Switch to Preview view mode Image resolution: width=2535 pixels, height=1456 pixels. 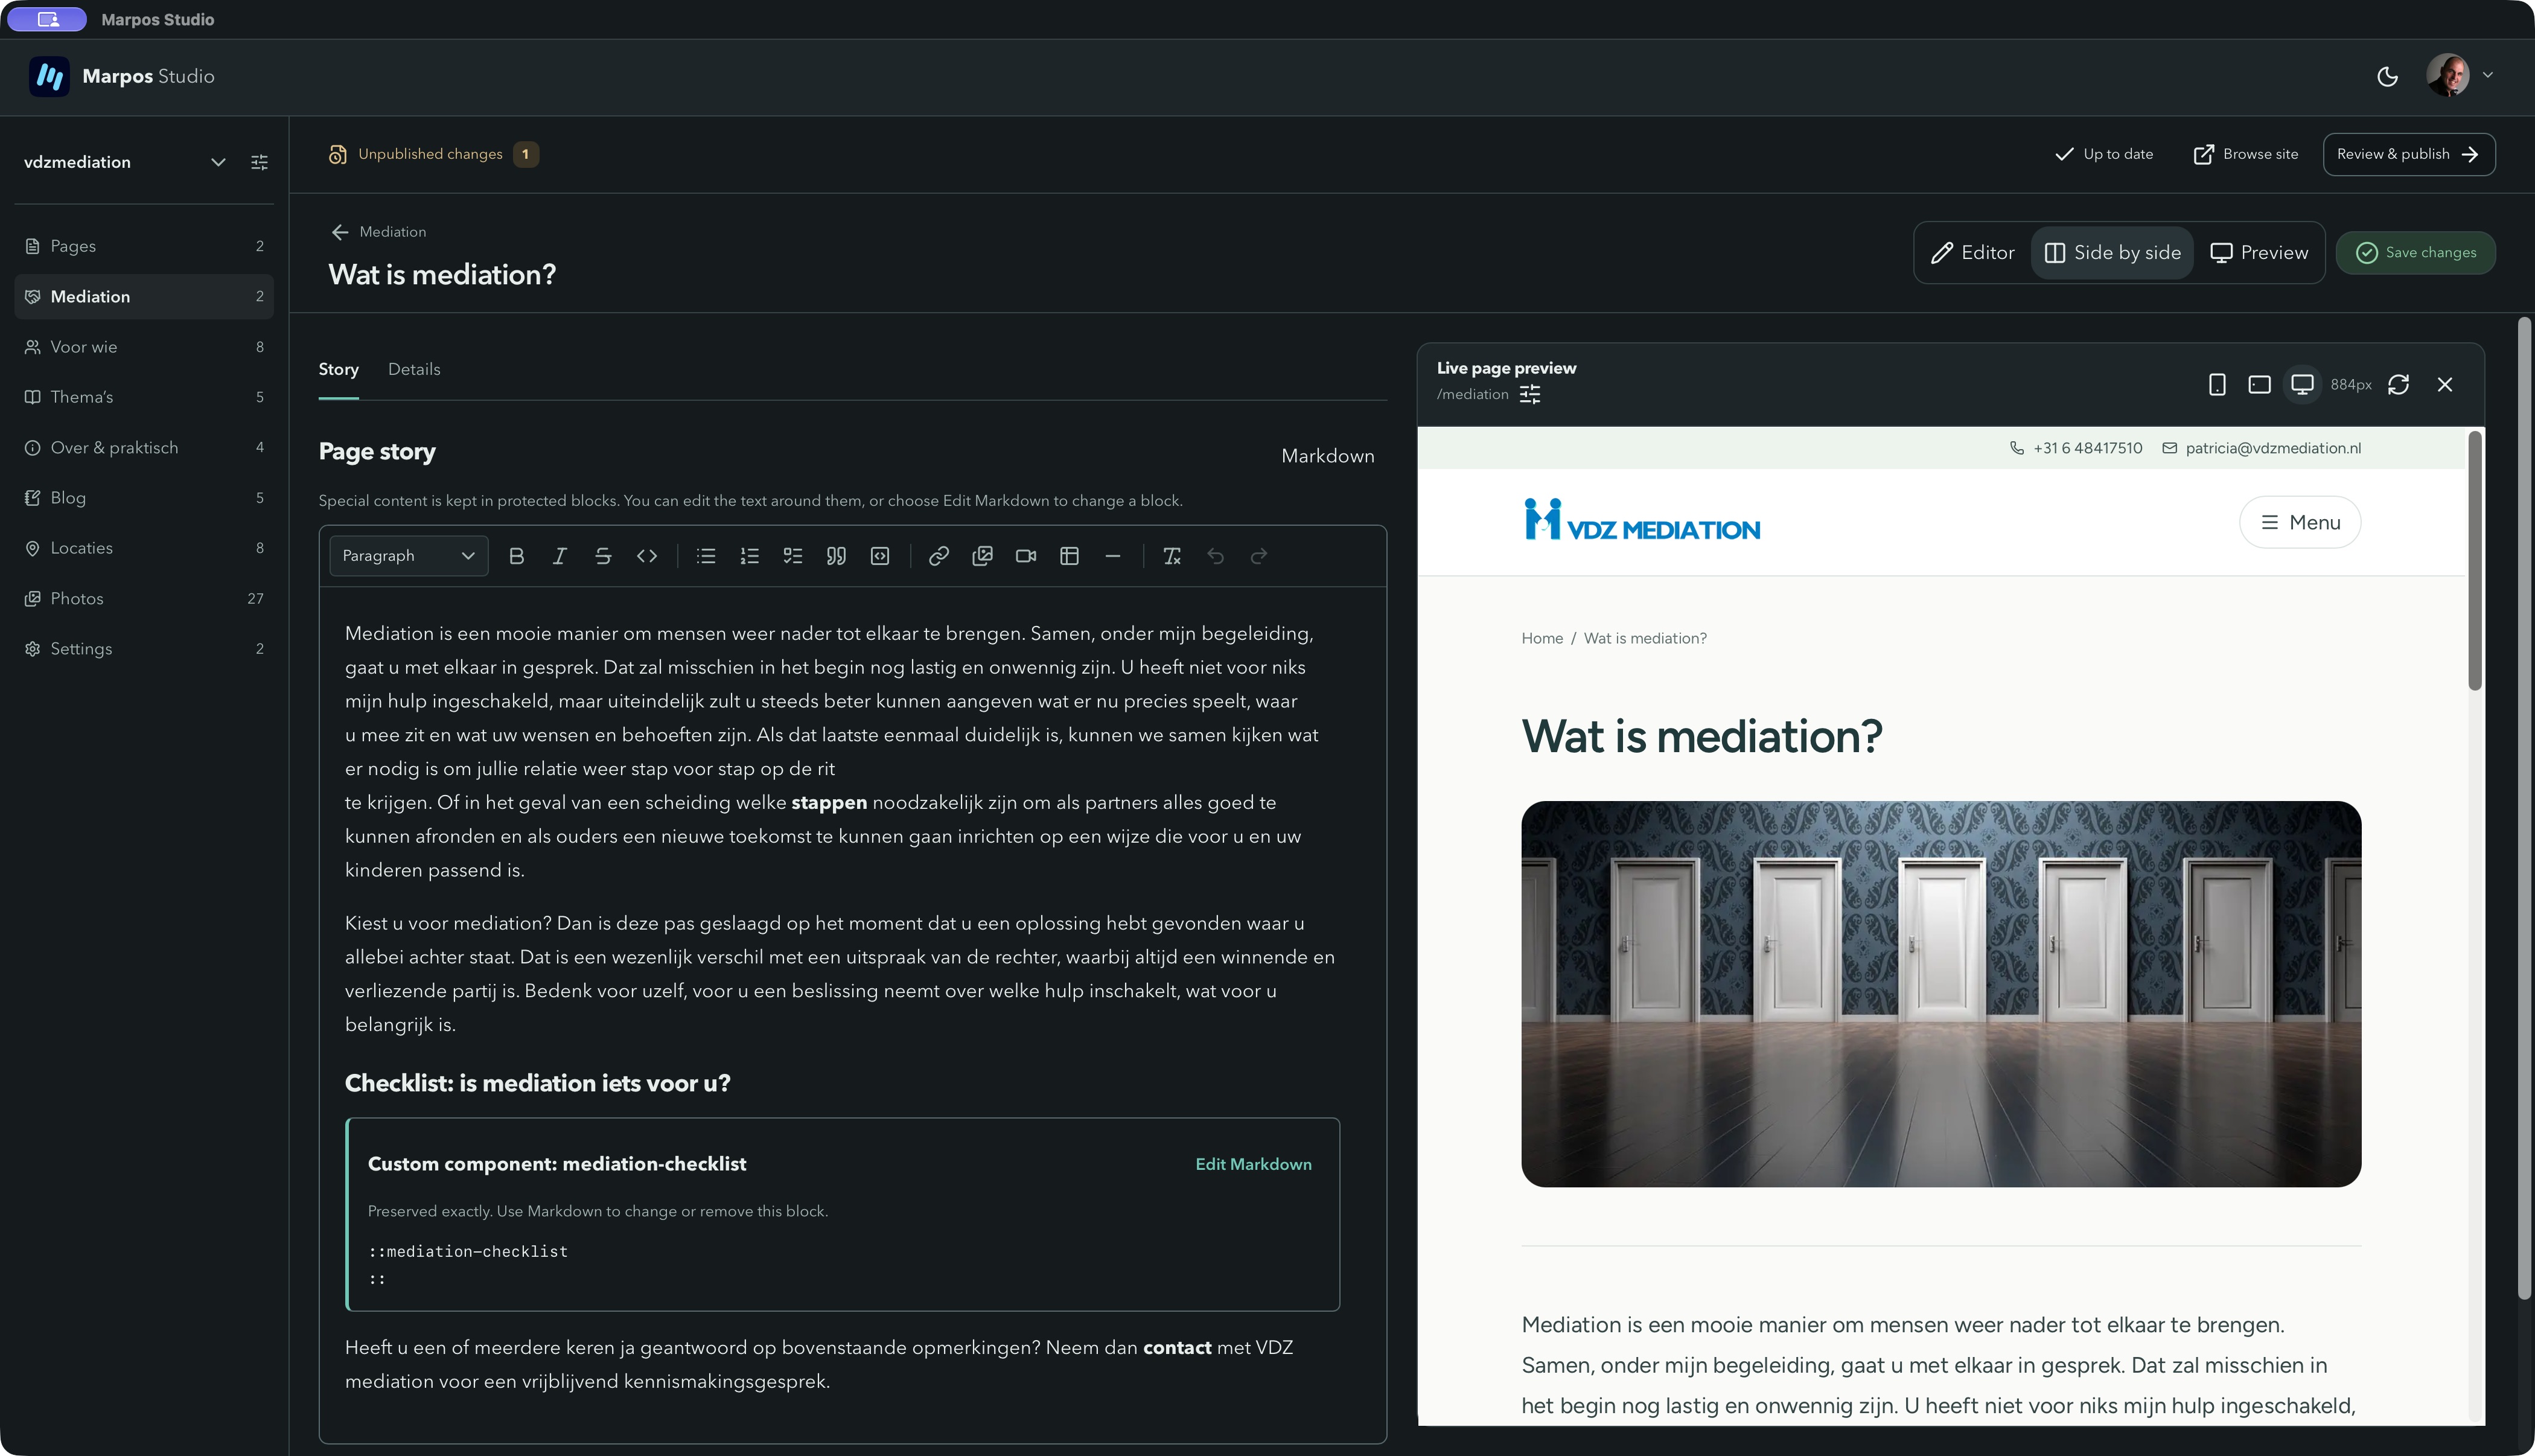click(2259, 253)
